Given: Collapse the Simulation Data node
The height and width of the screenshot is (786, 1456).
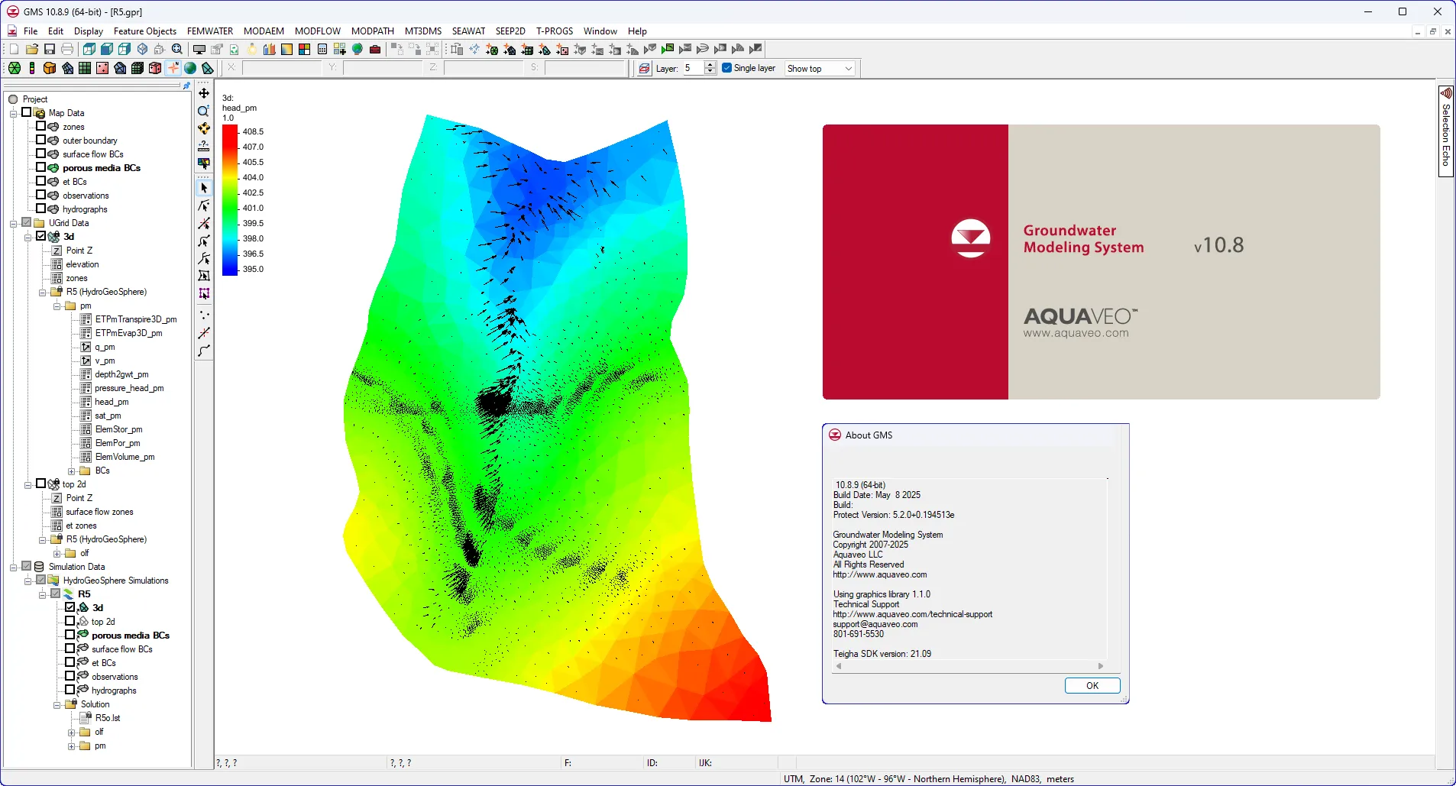Looking at the screenshot, I should click(13, 567).
